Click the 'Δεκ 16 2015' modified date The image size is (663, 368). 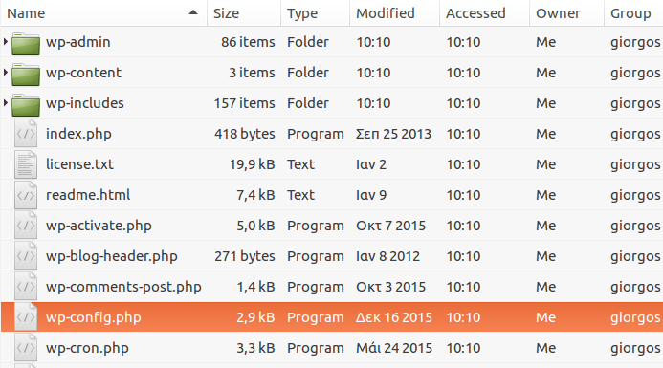tap(394, 317)
